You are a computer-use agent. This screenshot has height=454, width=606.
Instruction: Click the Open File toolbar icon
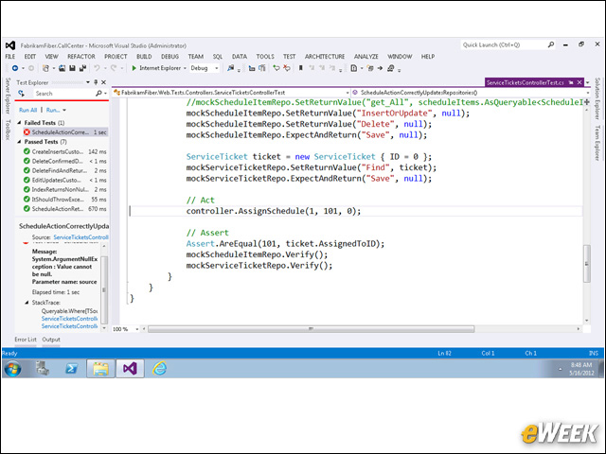click(x=62, y=68)
